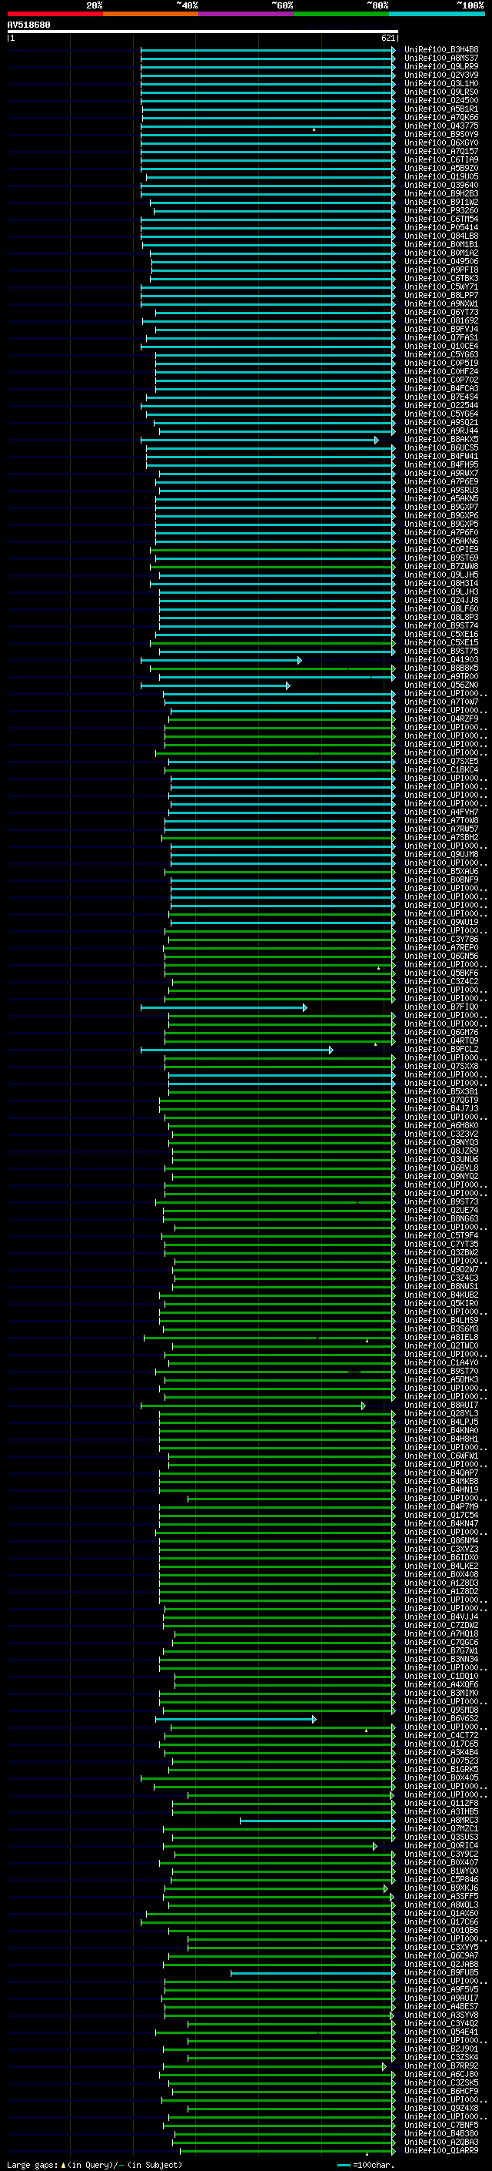Select hit label UniRef100_O81692

click(x=441, y=320)
